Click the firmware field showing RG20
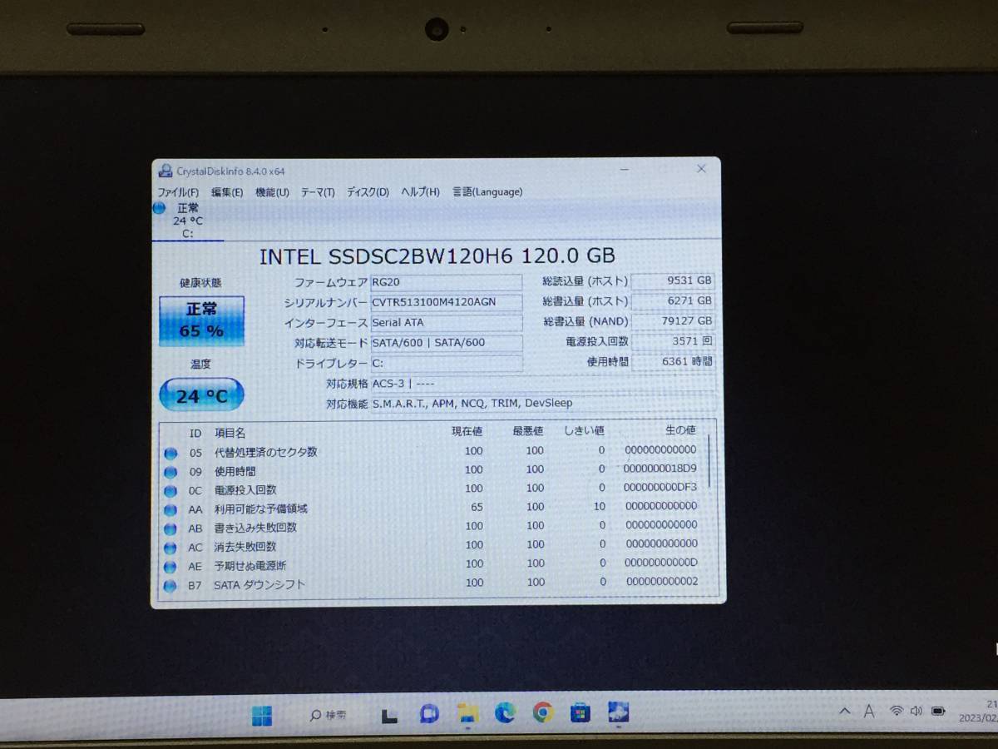This screenshot has width=998, height=749. (x=447, y=283)
